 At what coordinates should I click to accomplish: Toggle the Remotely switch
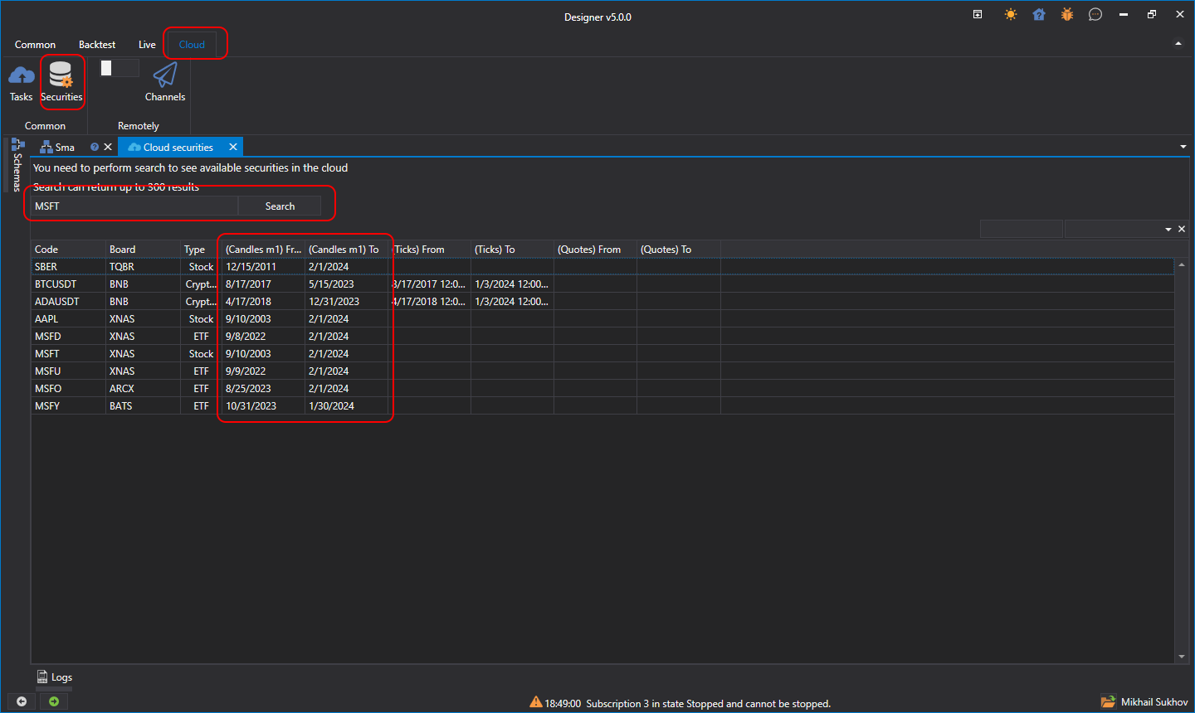click(119, 68)
